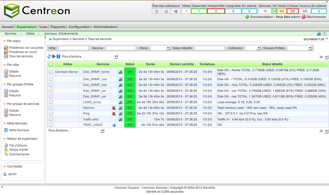Click the trap icon next to TRAP_LINUX
329x195 pixels.
click(x=114, y=125)
